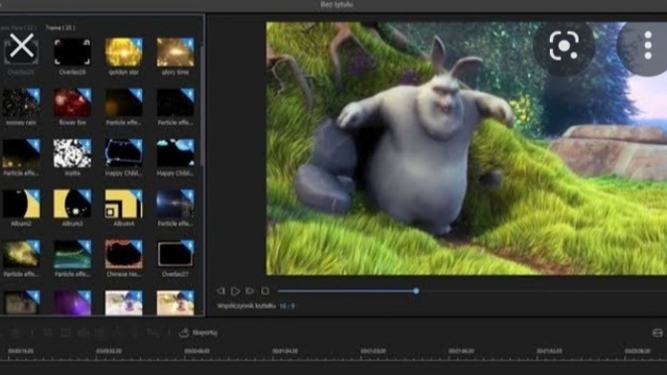
Task: Download the golden star overlay via blue badge
Action: point(137,43)
